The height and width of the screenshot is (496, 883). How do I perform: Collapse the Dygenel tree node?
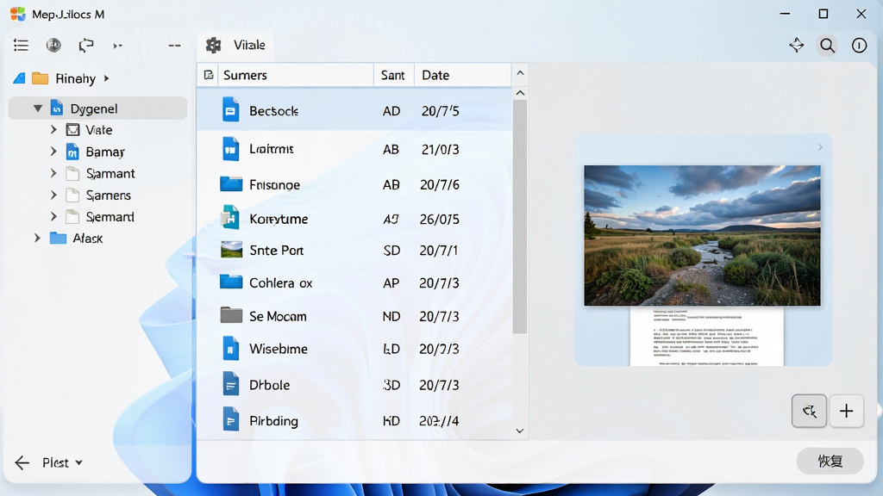click(38, 108)
